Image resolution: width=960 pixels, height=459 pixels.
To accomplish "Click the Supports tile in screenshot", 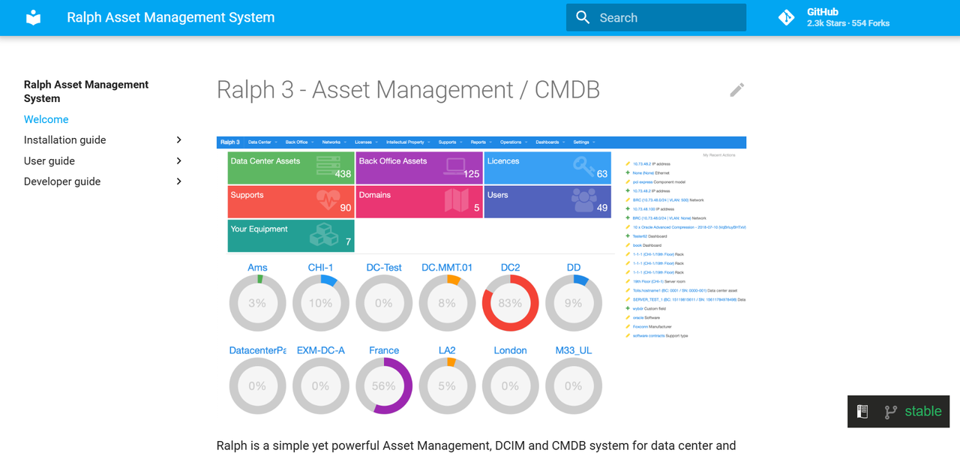I will [291, 202].
